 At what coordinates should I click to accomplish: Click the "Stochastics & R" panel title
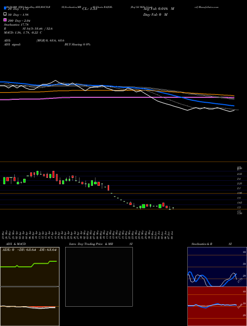(x=202, y=244)
